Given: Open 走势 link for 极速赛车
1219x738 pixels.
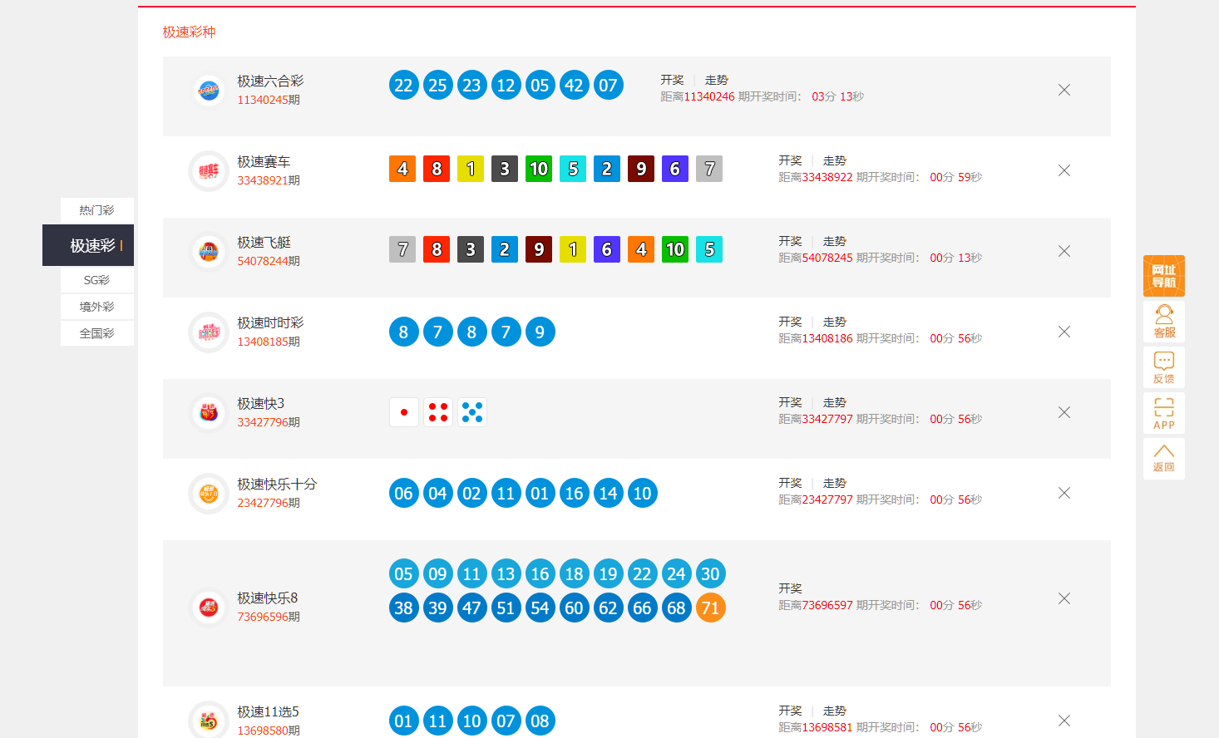Looking at the screenshot, I should [x=835, y=160].
